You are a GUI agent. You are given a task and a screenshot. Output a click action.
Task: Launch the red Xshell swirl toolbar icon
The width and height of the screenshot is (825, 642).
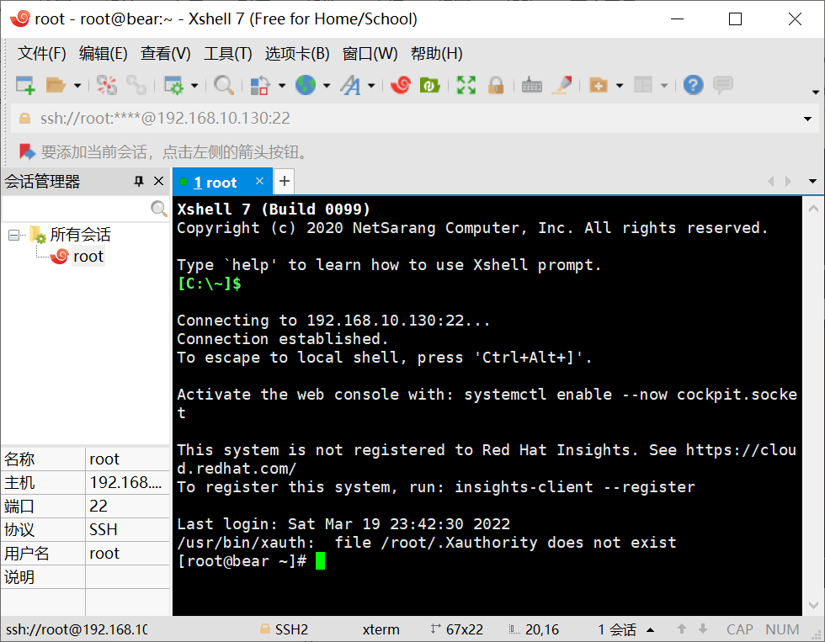[x=401, y=85]
